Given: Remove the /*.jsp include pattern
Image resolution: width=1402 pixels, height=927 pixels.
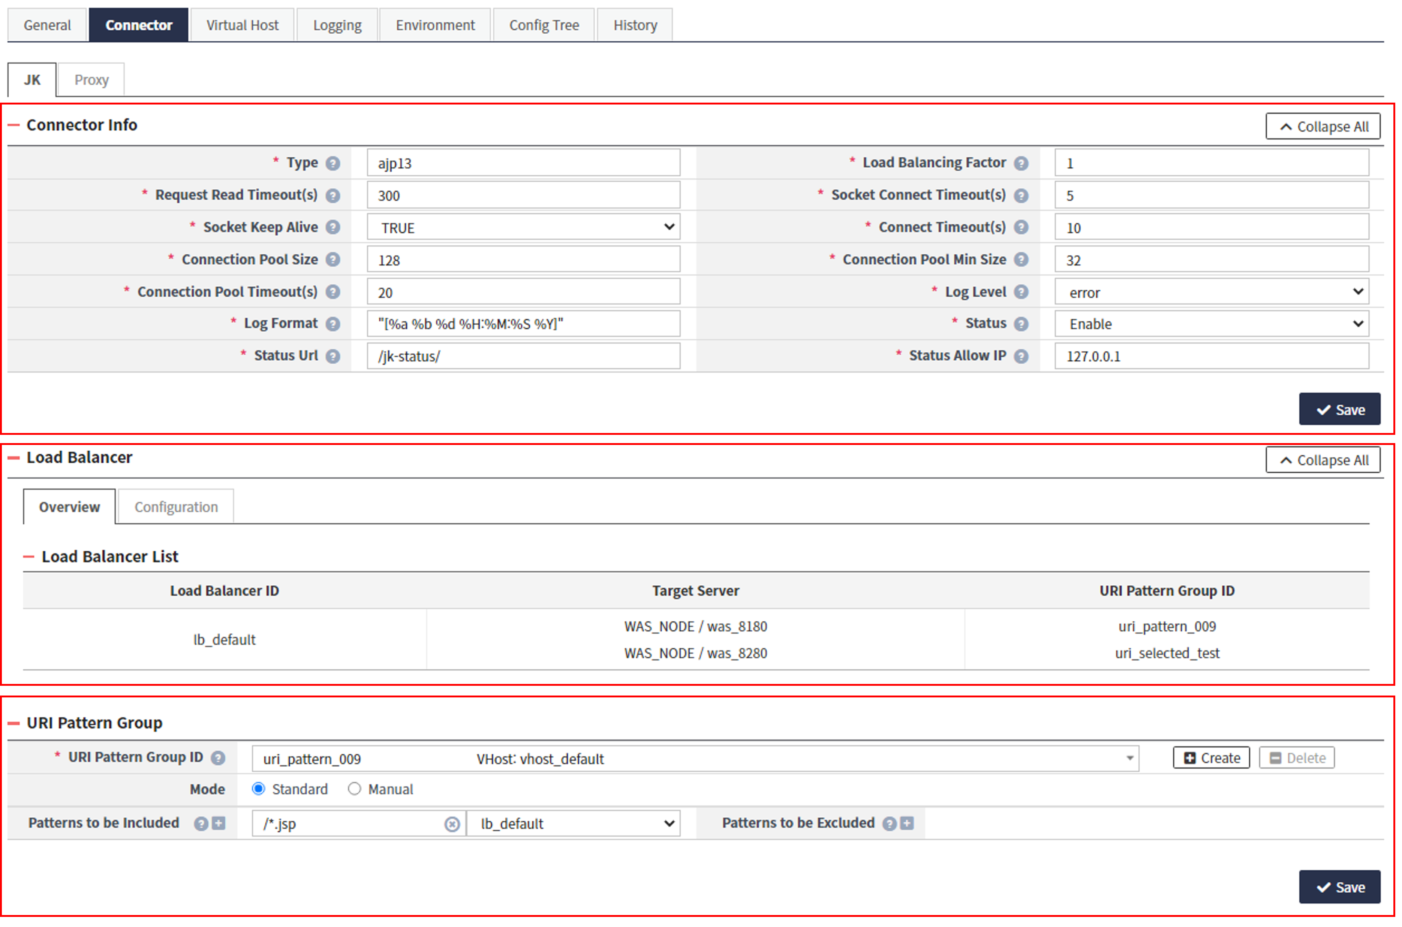Looking at the screenshot, I should 452,824.
